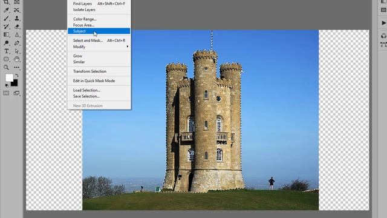
Task: Swap foreground and background colors
Action: point(17,75)
